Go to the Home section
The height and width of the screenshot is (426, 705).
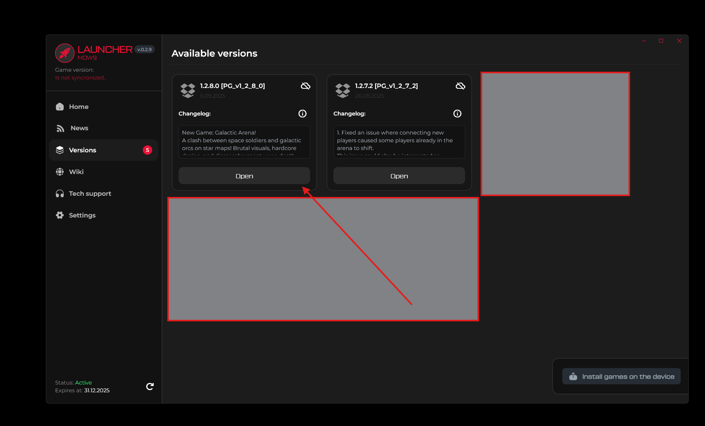pyautogui.click(x=78, y=107)
